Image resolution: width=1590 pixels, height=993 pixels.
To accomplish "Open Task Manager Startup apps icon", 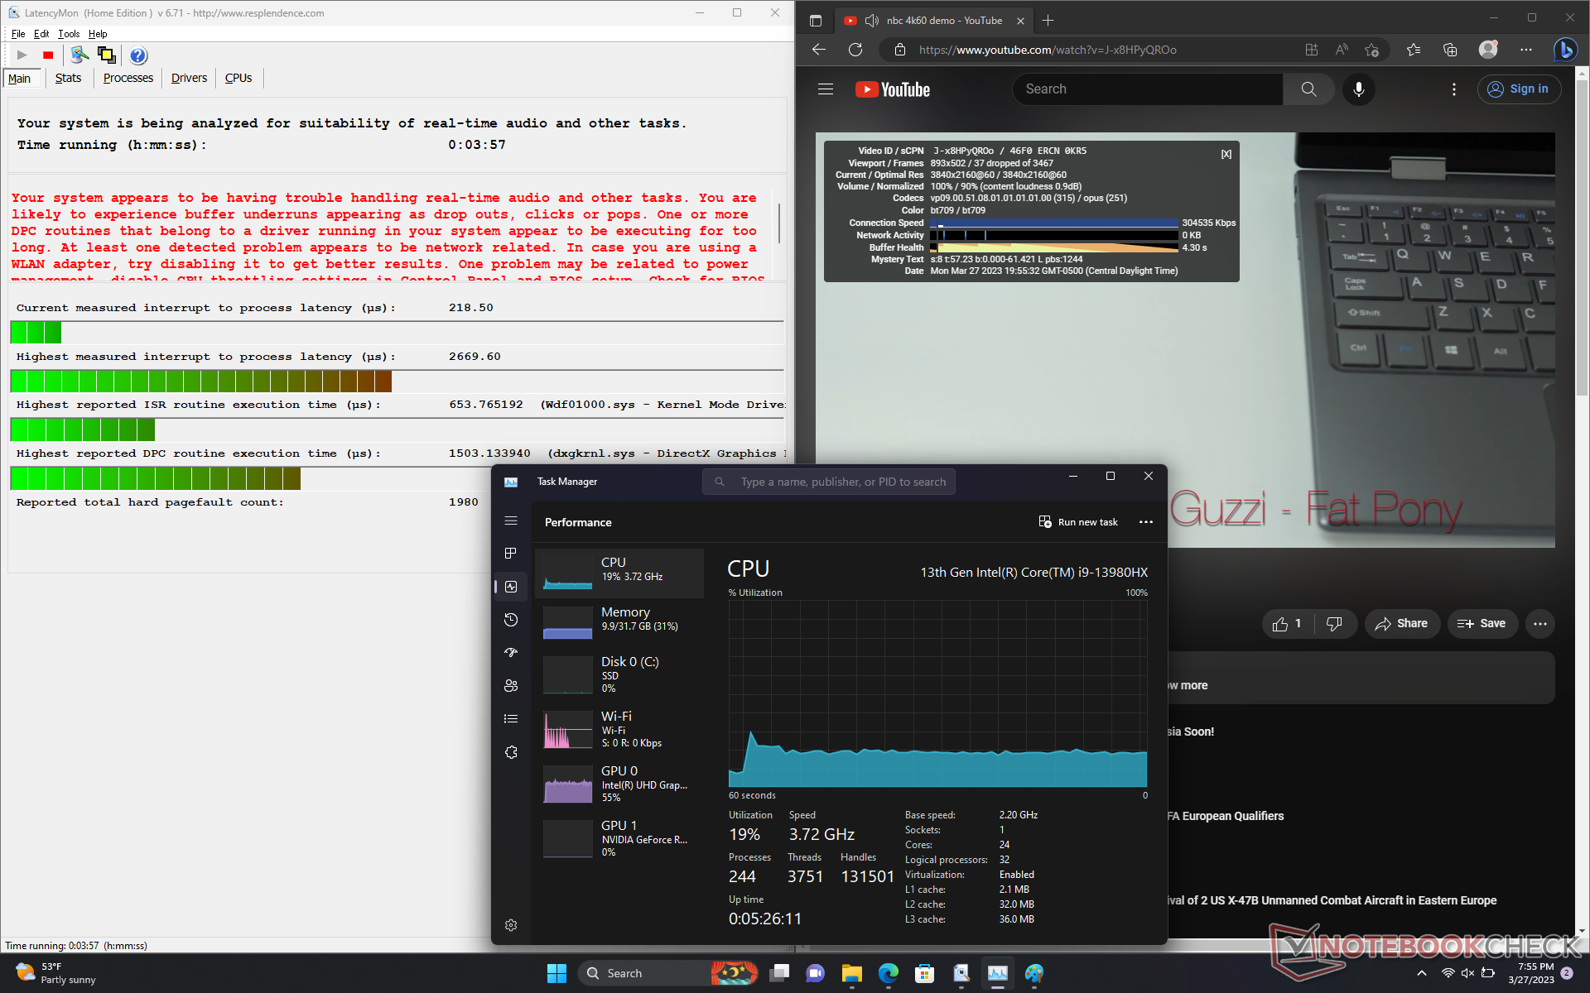I will pyautogui.click(x=511, y=653).
